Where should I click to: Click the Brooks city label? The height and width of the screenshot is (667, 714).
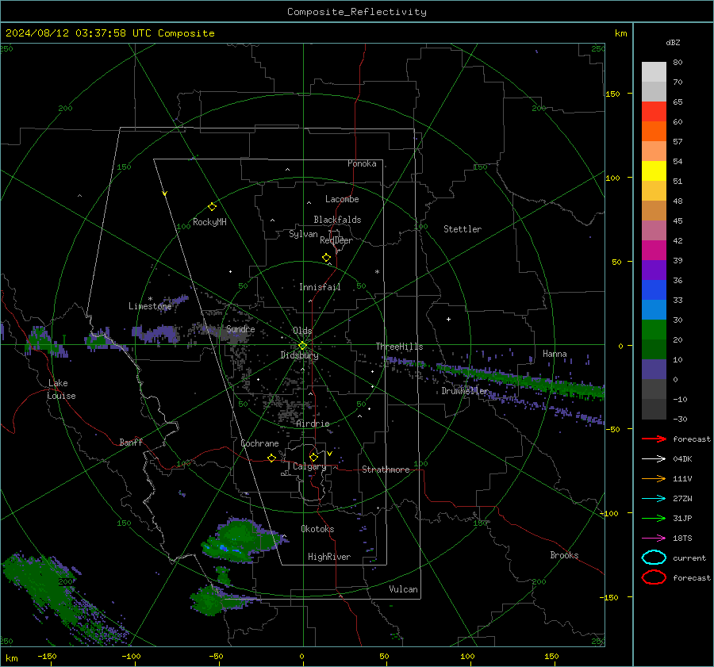point(564,555)
